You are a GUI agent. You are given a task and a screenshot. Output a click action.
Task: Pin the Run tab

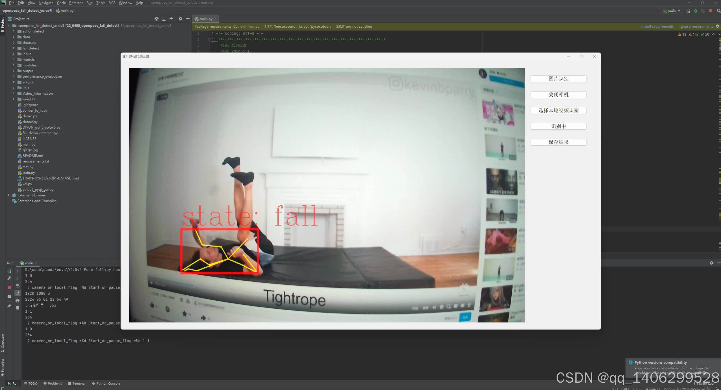pyautogui.click(x=9, y=306)
